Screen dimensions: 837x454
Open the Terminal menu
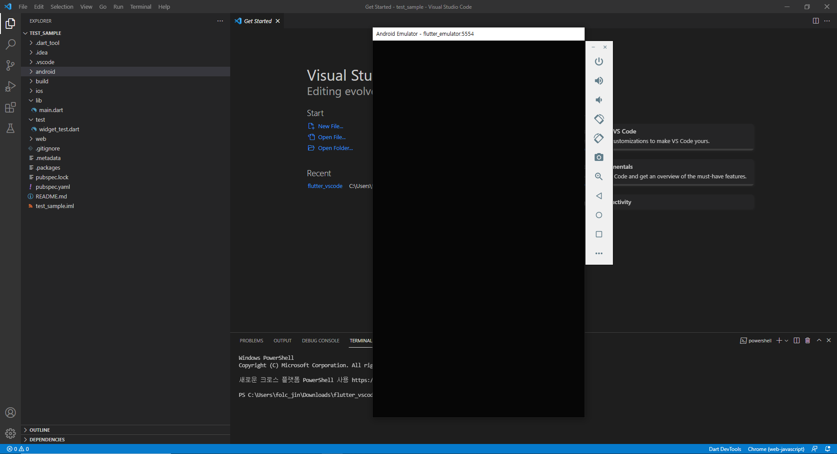pyautogui.click(x=141, y=7)
